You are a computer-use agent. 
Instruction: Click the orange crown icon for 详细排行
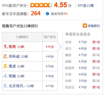coord(85,26)
